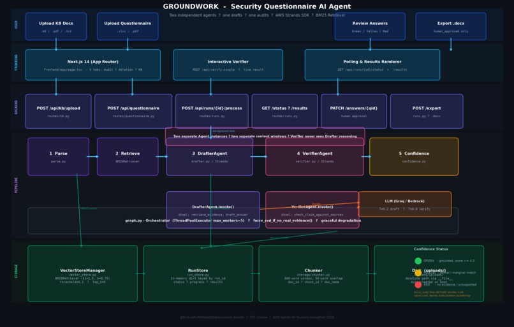Select the GET /status ? /results endpoint box

pyautogui.click(x=284, y=112)
